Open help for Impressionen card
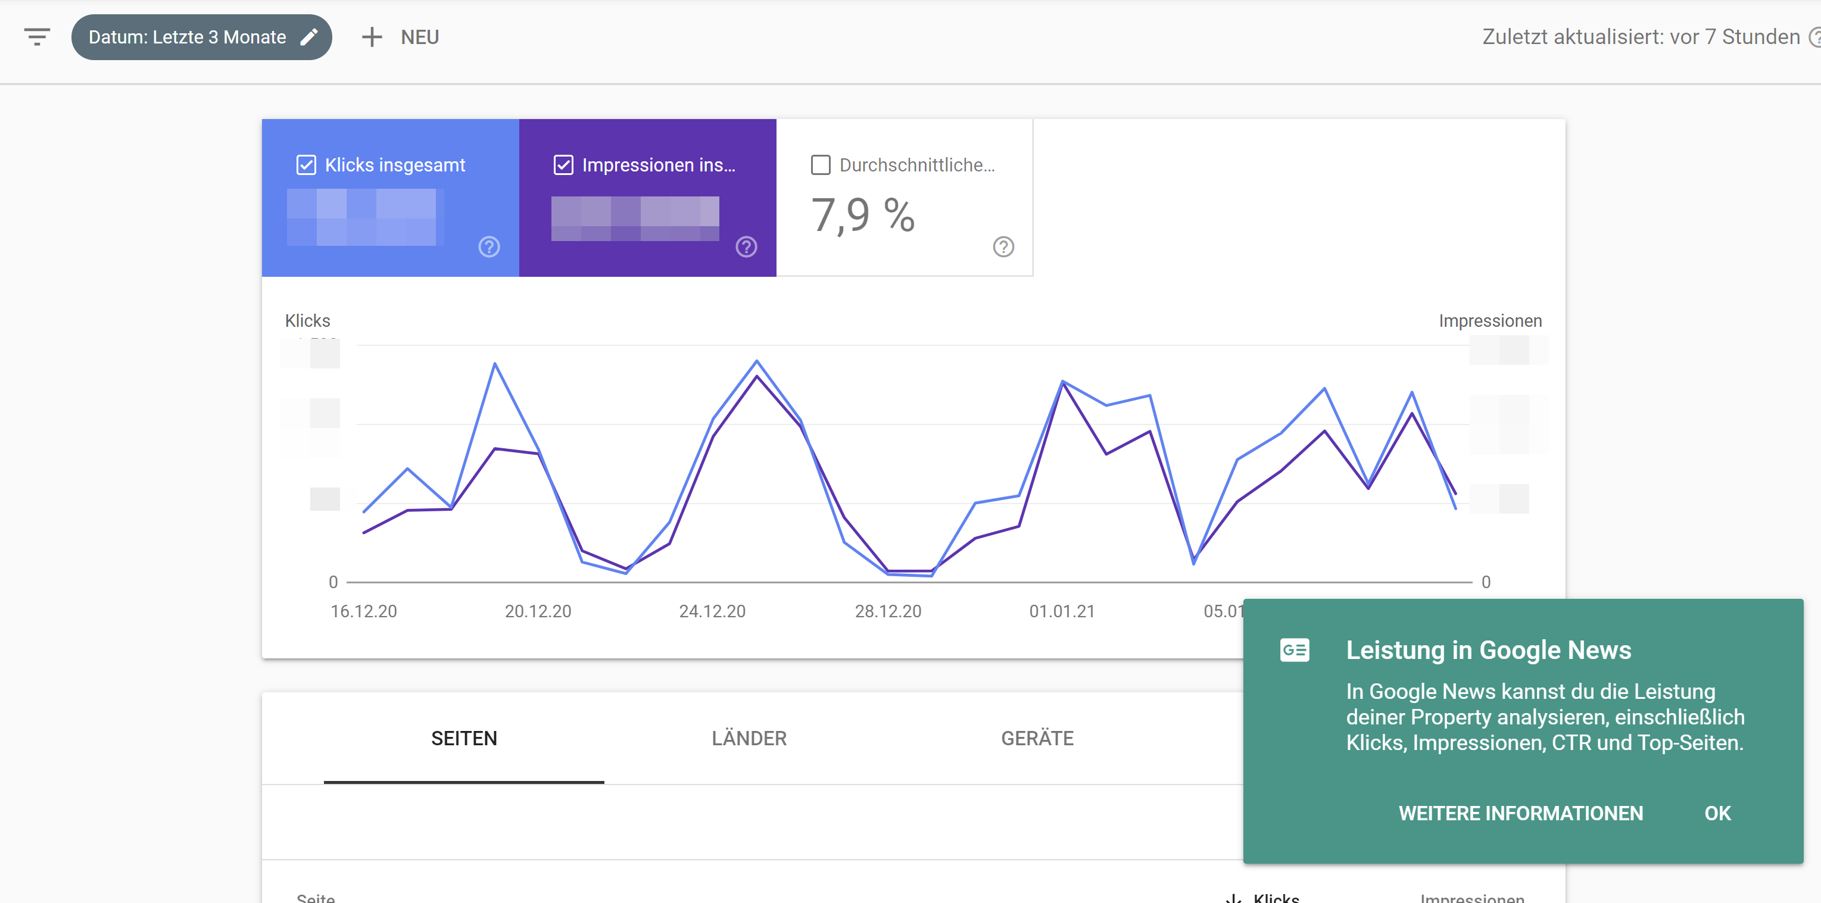This screenshot has width=1821, height=903. tap(747, 247)
